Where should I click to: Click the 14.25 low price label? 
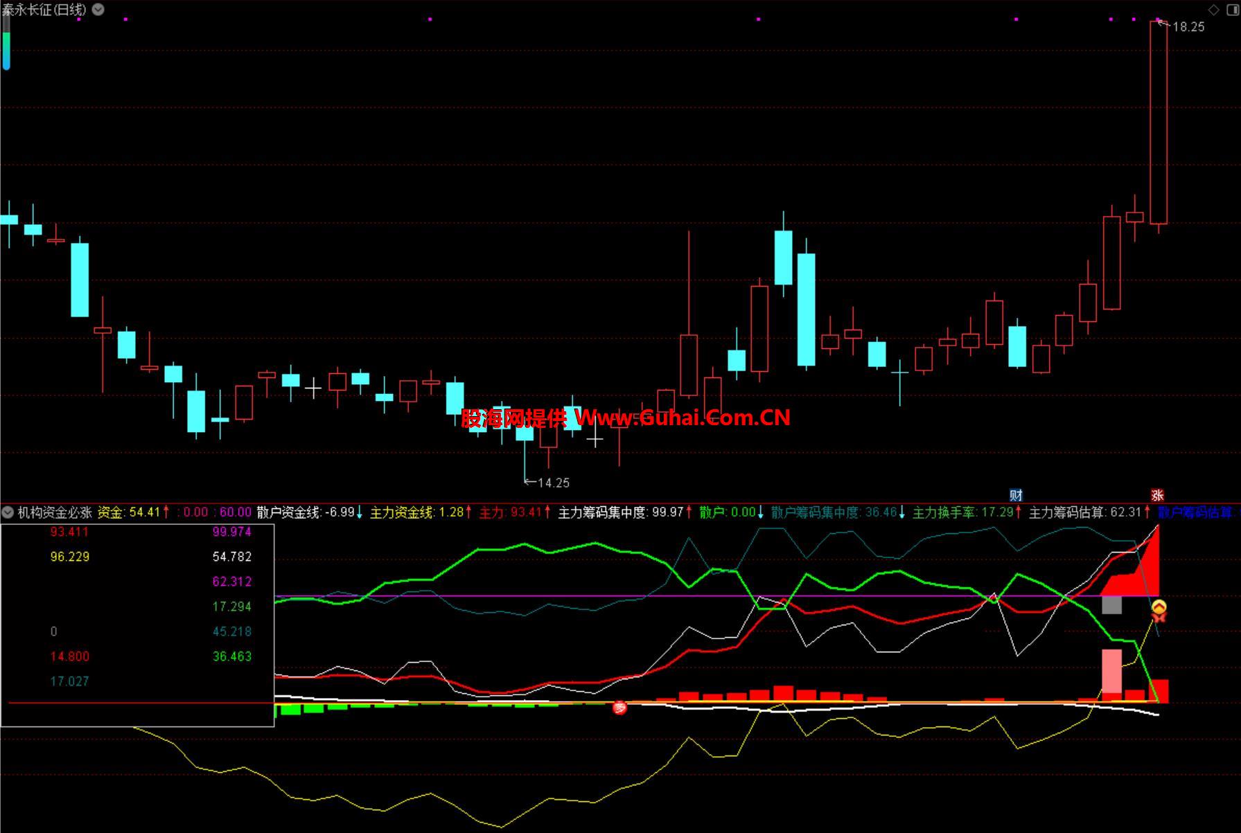click(553, 483)
